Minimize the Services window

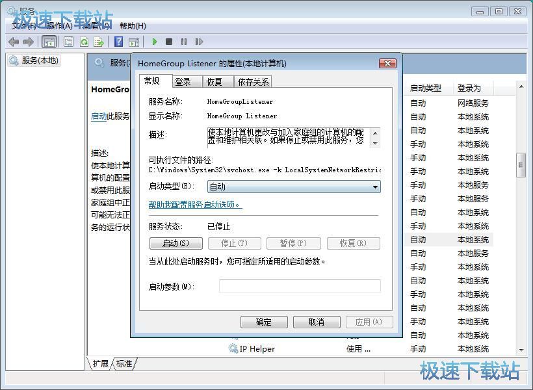480,12
